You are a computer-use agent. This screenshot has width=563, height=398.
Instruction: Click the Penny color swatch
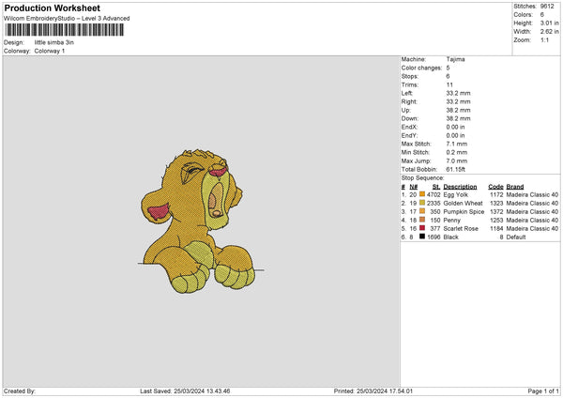[x=422, y=220]
